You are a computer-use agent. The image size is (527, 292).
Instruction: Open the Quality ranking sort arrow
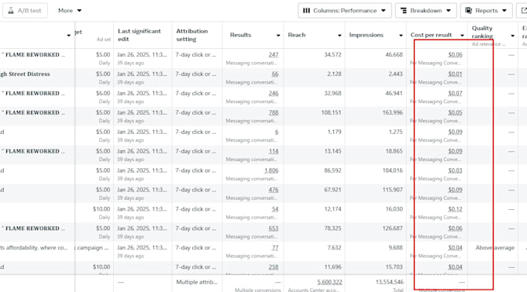click(x=512, y=36)
